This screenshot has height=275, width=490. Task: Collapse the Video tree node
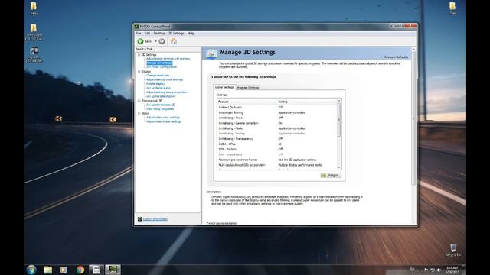point(139,114)
